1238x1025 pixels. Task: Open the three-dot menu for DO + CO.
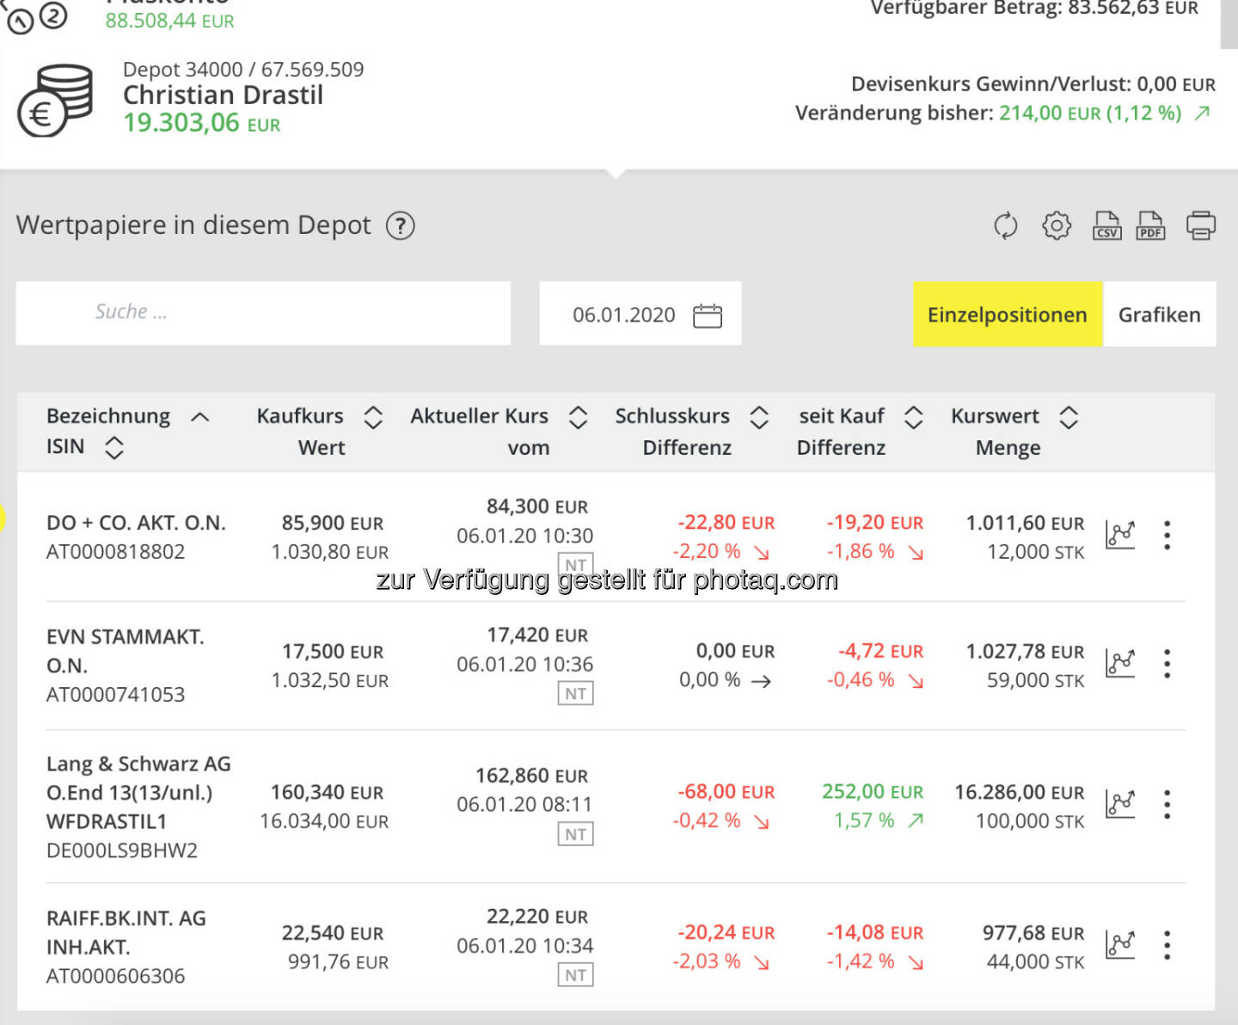tap(1167, 535)
